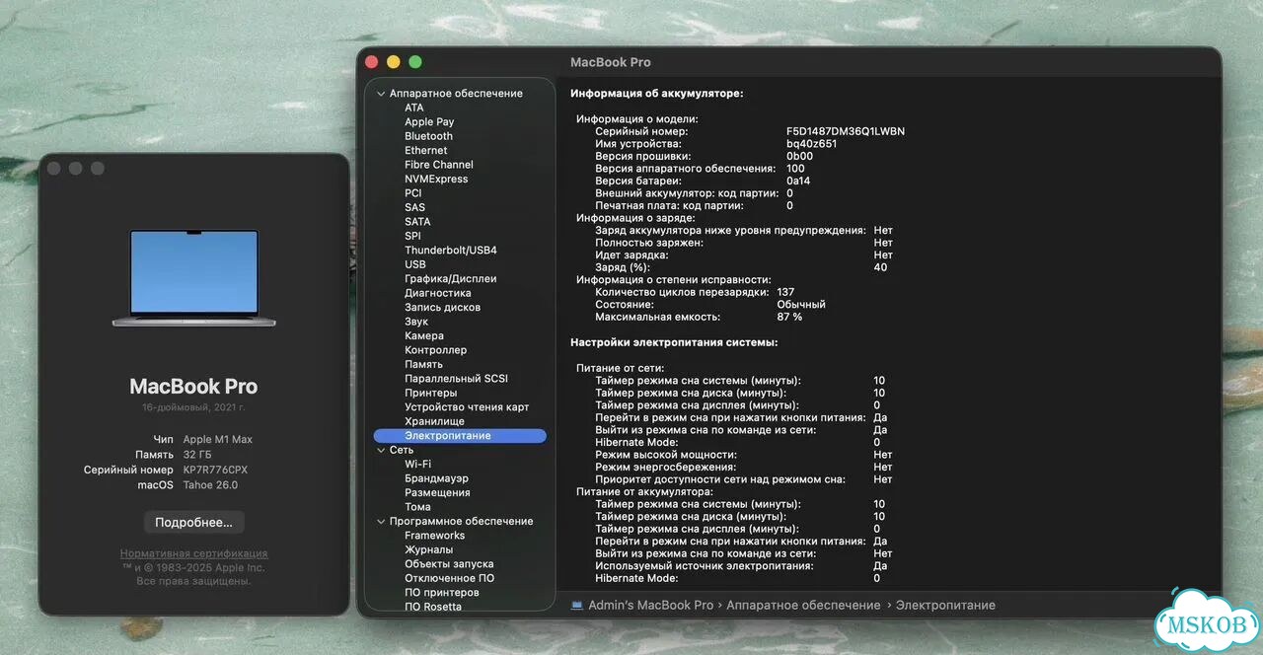Image resolution: width=1263 pixels, height=655 pixels.
Task: Select Apple Pay in the sidebar
Action: click(429, 122)
